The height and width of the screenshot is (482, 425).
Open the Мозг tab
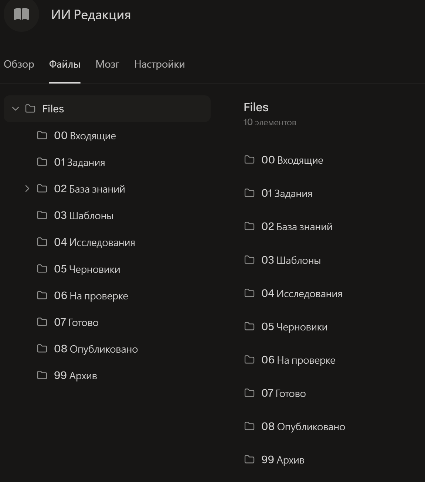[107, 64]
